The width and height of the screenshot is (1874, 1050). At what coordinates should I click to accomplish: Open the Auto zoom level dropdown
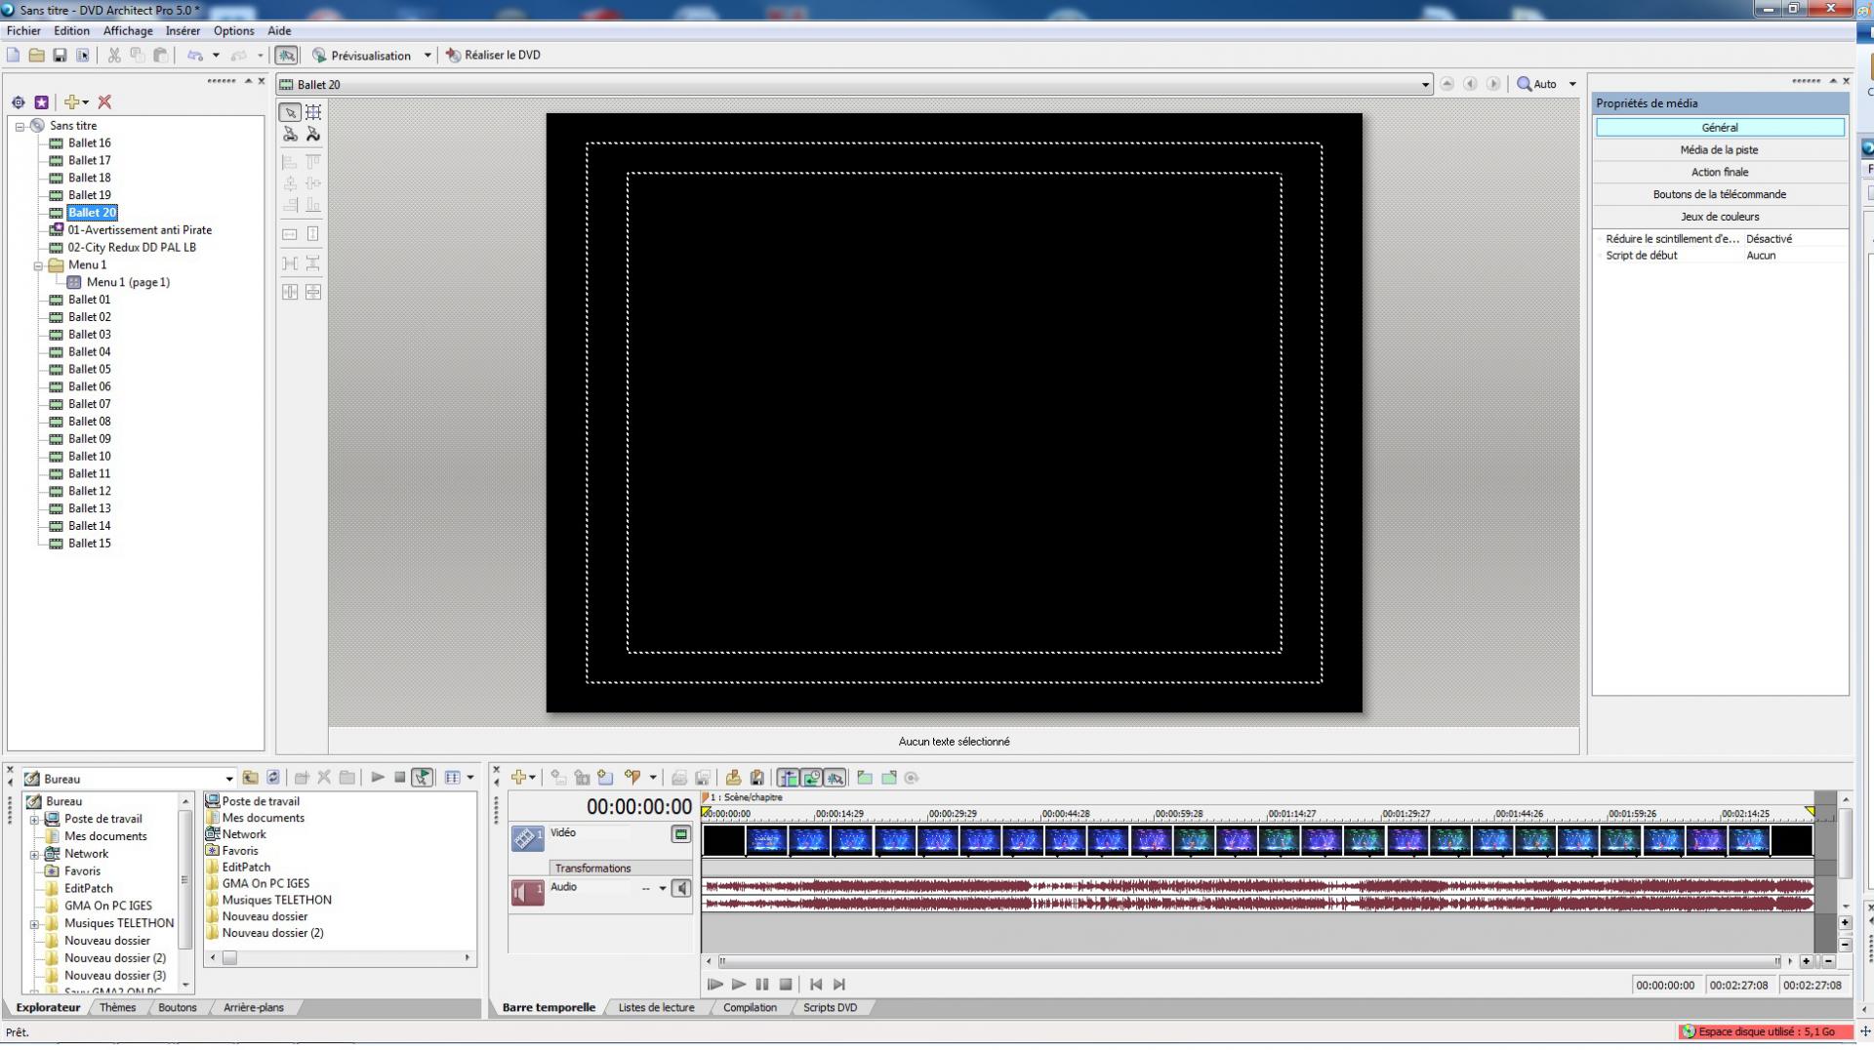1571,85
